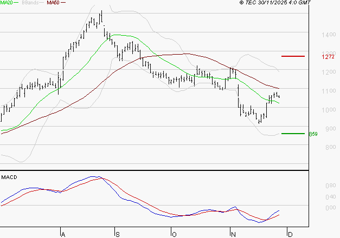Click the 900 price axis label
Image resolution: width=340 pixels, height=238 pixels.
331,129
